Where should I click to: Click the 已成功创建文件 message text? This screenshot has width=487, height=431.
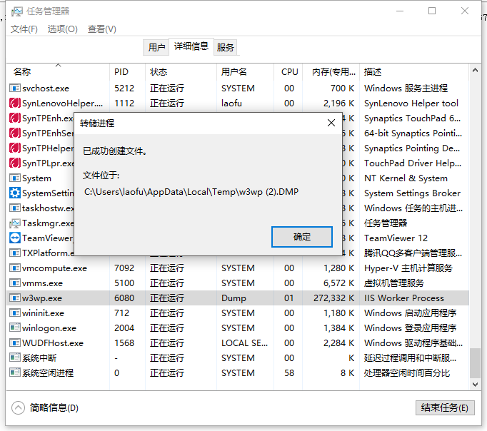pyautogui.click(x=115, y=151)
